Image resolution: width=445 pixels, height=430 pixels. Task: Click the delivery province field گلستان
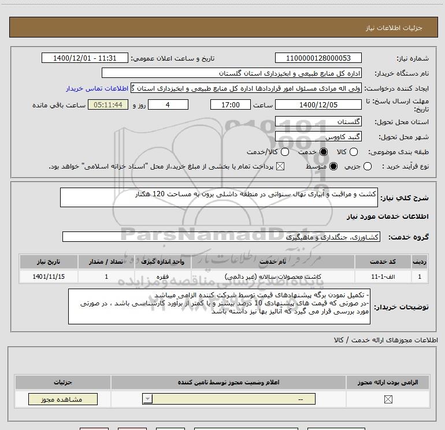point(318,122)
